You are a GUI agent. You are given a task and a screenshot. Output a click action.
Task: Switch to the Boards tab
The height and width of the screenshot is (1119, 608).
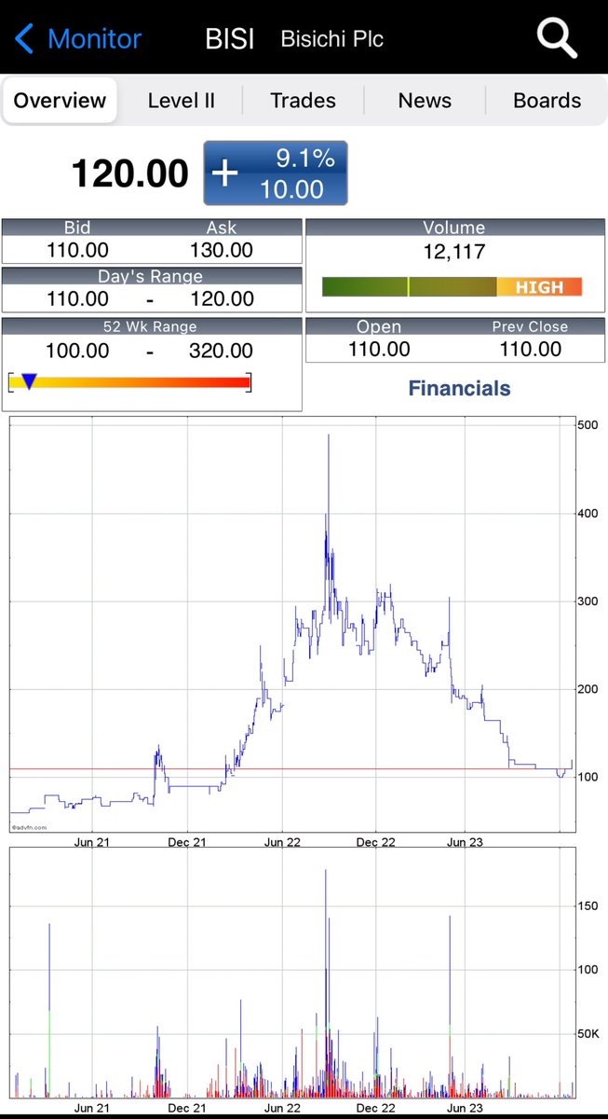(x=547, y=101)
